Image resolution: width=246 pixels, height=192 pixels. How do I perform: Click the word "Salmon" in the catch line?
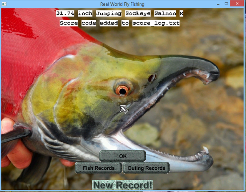click(x=165, y=13)
